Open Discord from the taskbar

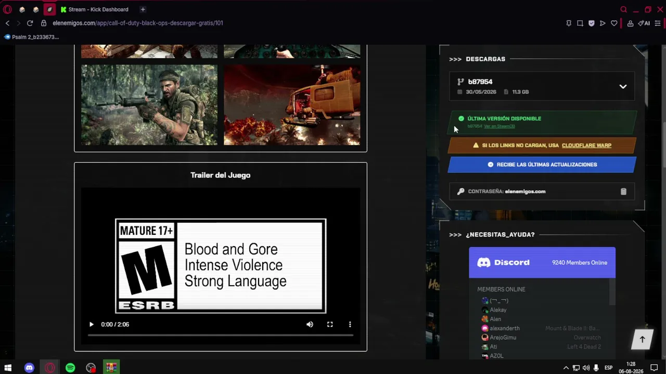click(x=29, y=368)
